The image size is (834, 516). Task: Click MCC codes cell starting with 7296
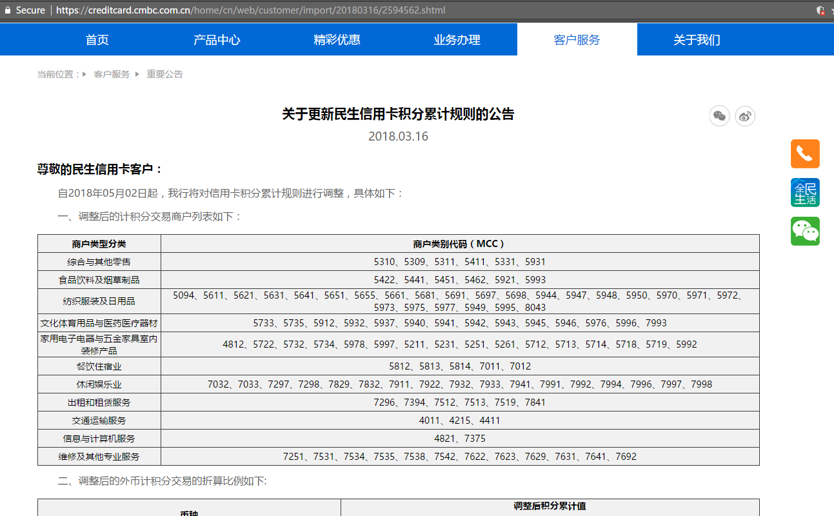click(x=460, y=402)
